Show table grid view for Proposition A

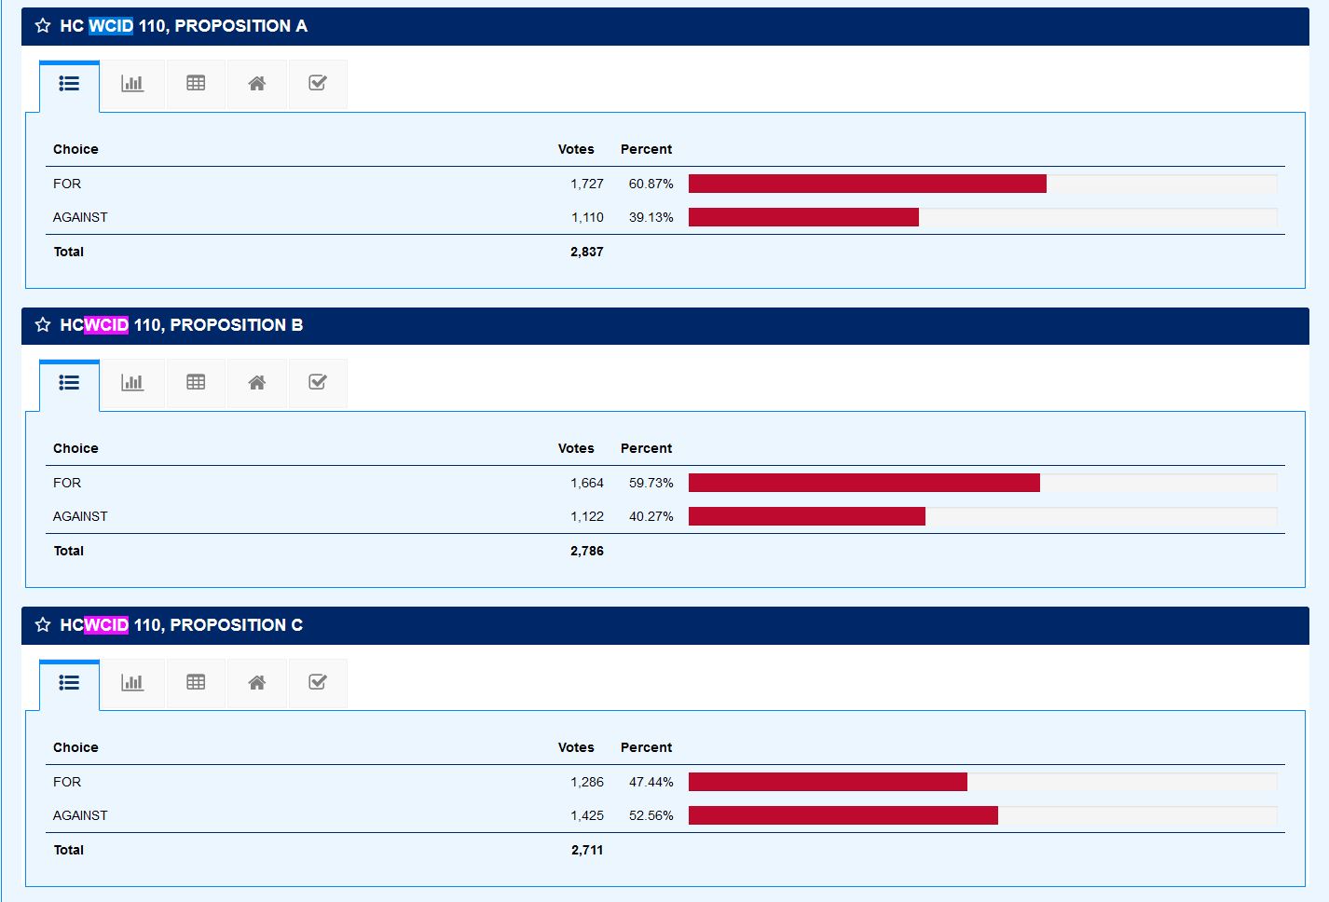[x=196, y=84]
